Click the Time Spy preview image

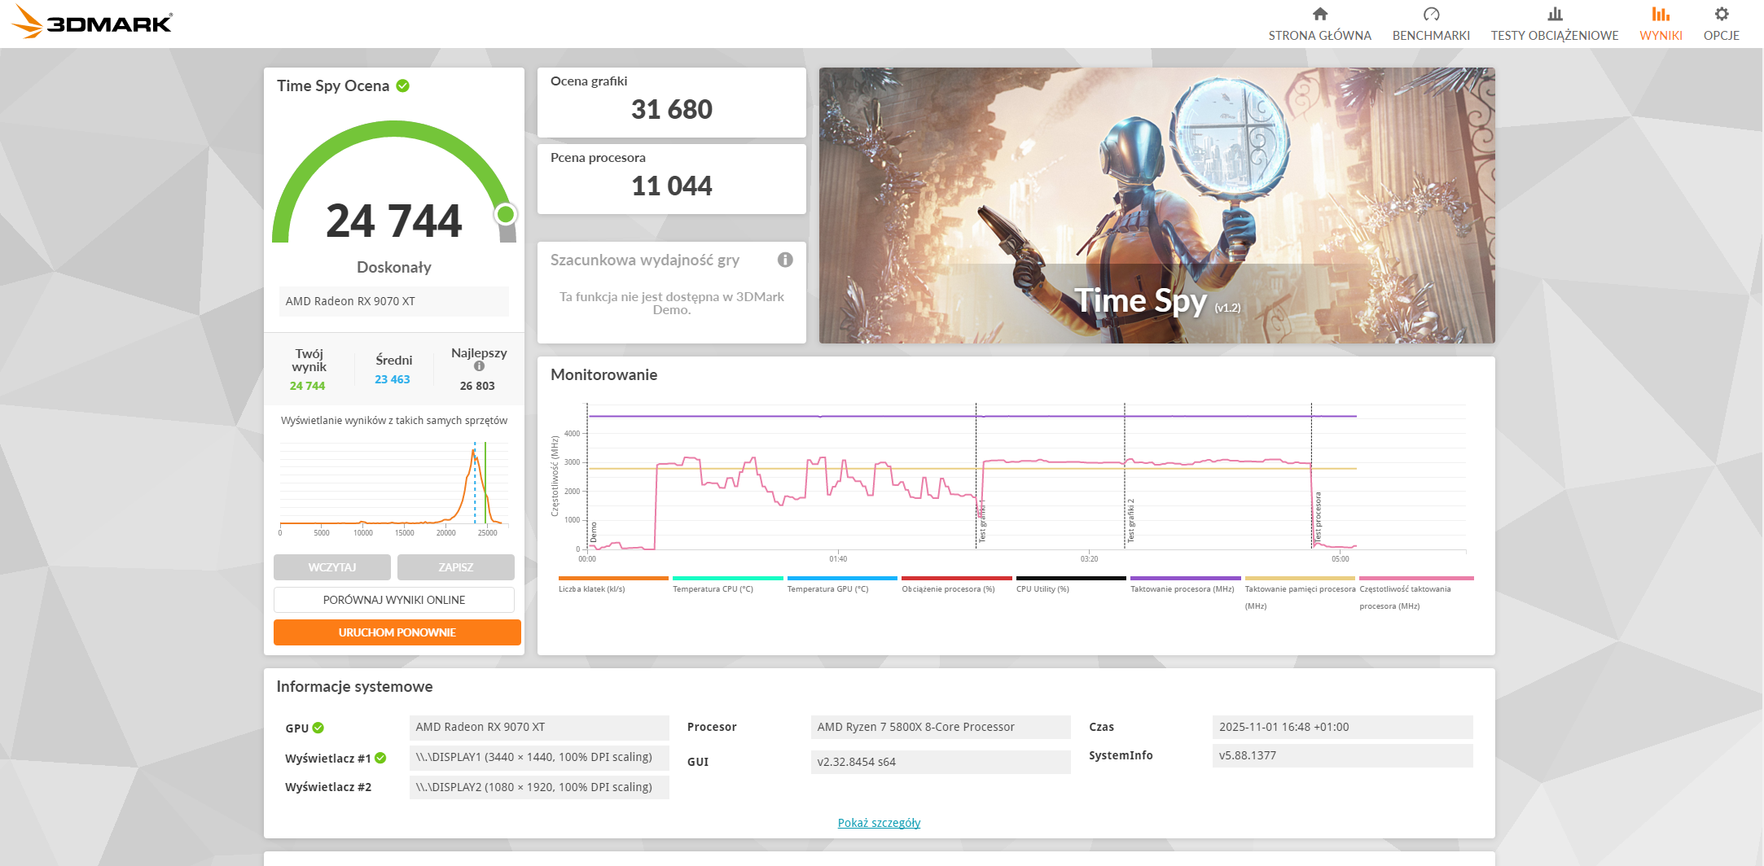coord(1156,205)
